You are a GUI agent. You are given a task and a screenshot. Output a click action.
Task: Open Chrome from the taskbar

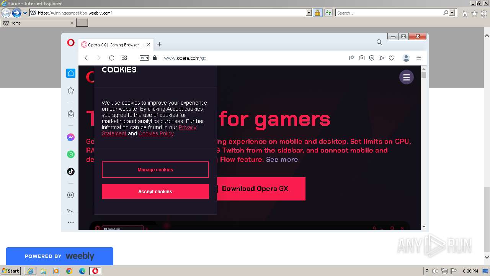[69, 271]
